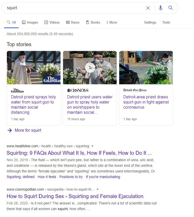This screenshot has width=194, height=217.
Task: Click the arrow icon beside More for squirt
Action: coord(10,130)
